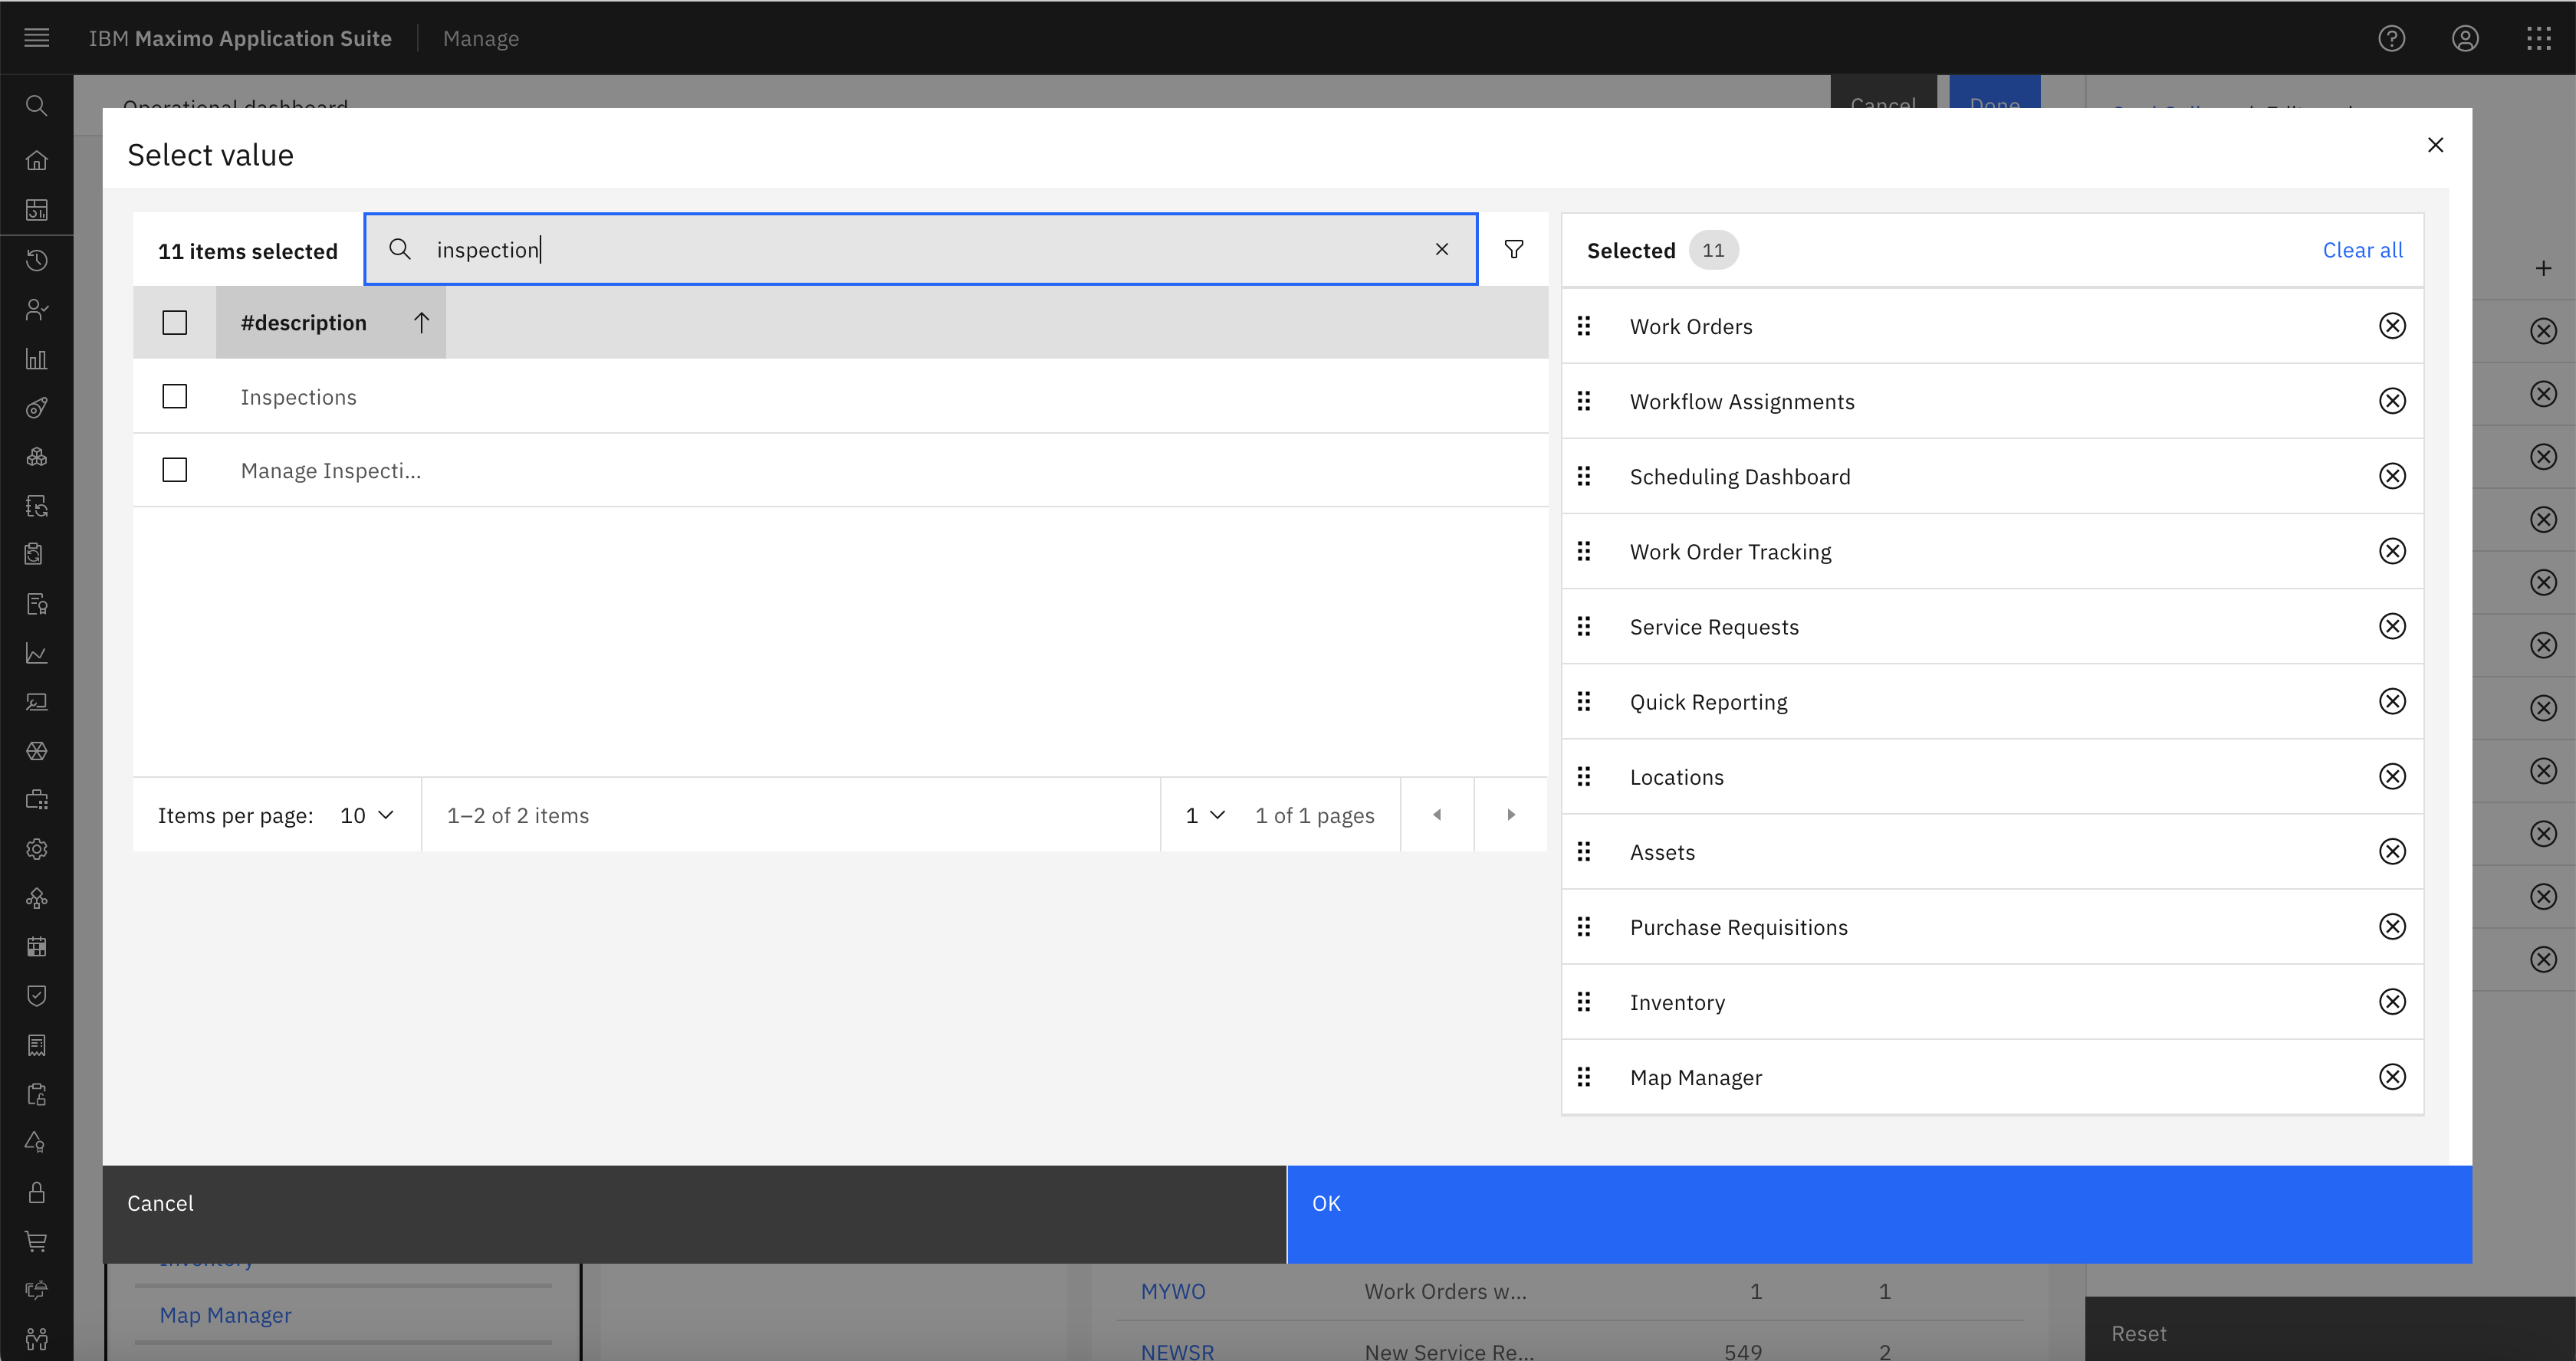Screen dimensions: 2576x1361
Task: Confirm selection with the OK button
Action: pos(1326,1203)
